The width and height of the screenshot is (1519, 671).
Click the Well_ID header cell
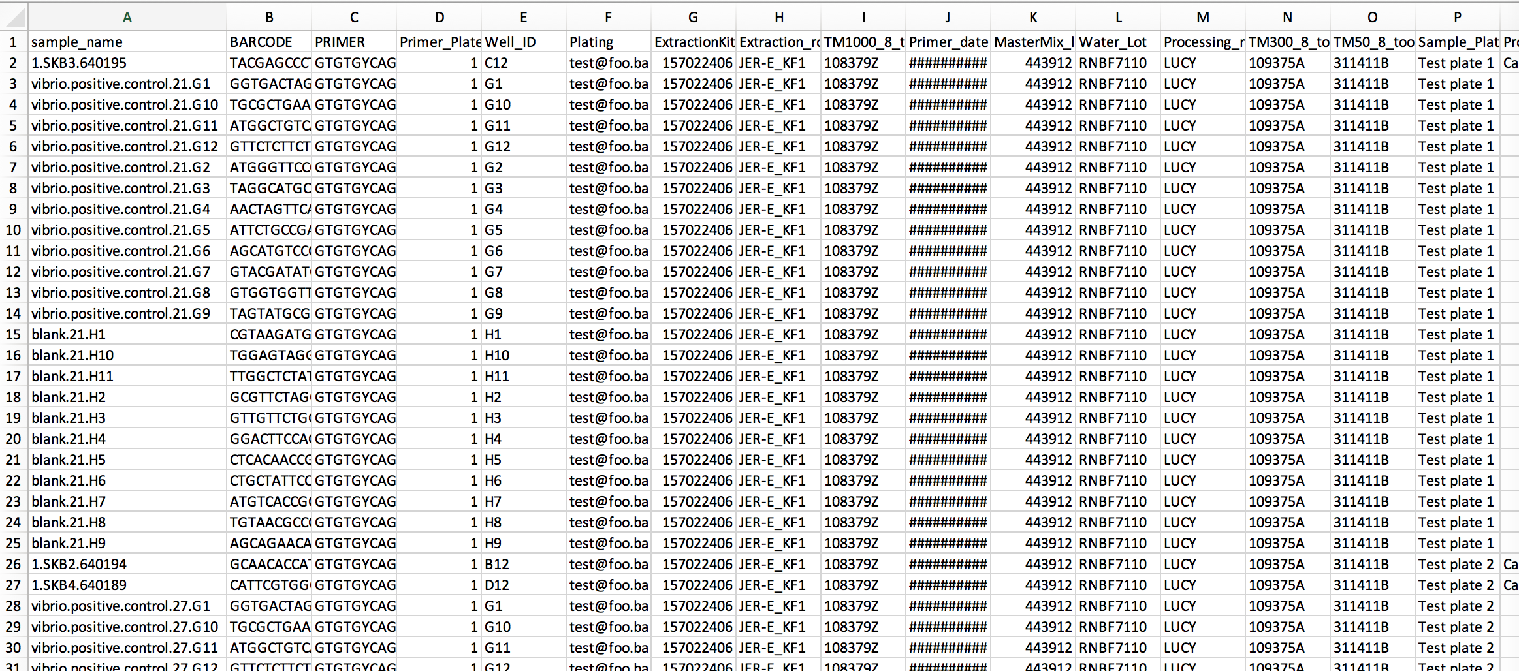[524, 42]
